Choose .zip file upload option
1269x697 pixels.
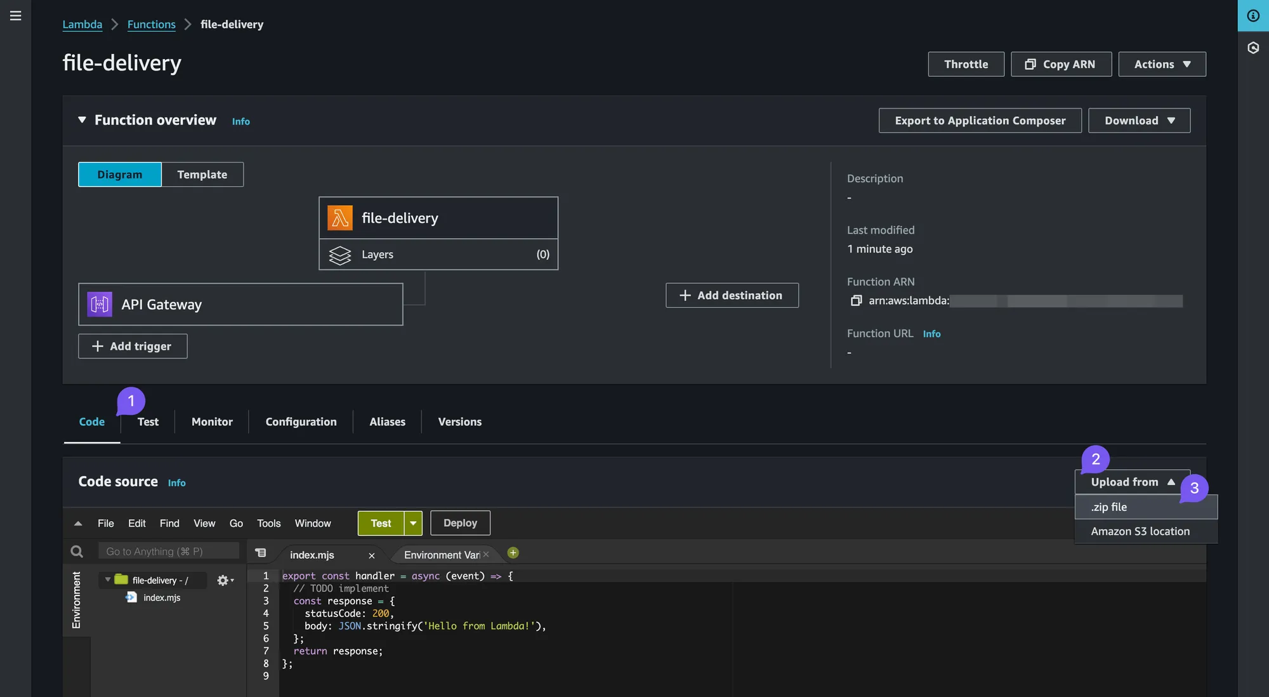point(1146,507)
